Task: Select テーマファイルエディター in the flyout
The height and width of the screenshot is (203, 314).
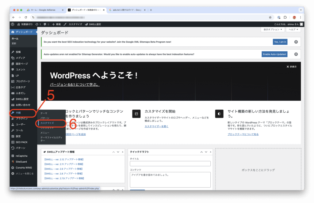Action: (x=52, y=139)
